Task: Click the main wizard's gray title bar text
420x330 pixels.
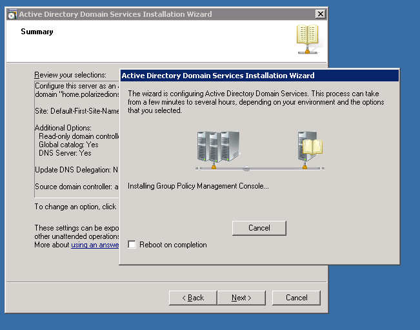Action: coord(116,14)
